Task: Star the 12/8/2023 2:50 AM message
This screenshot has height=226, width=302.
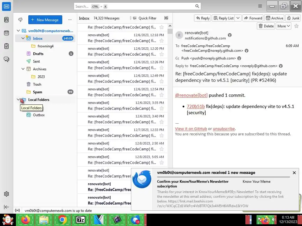Action: coord(162,149)
